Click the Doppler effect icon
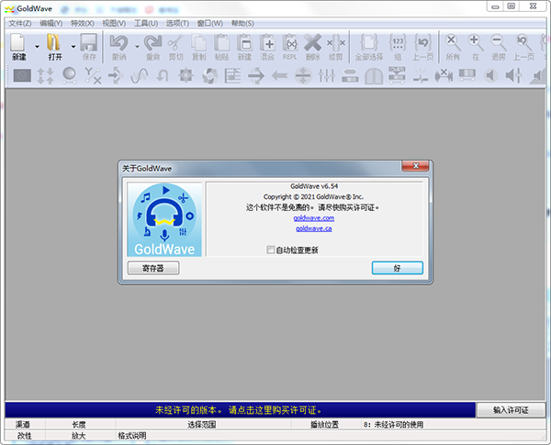Screen dimensions: 551x445 pyautogui.click(x=69, y=75)
